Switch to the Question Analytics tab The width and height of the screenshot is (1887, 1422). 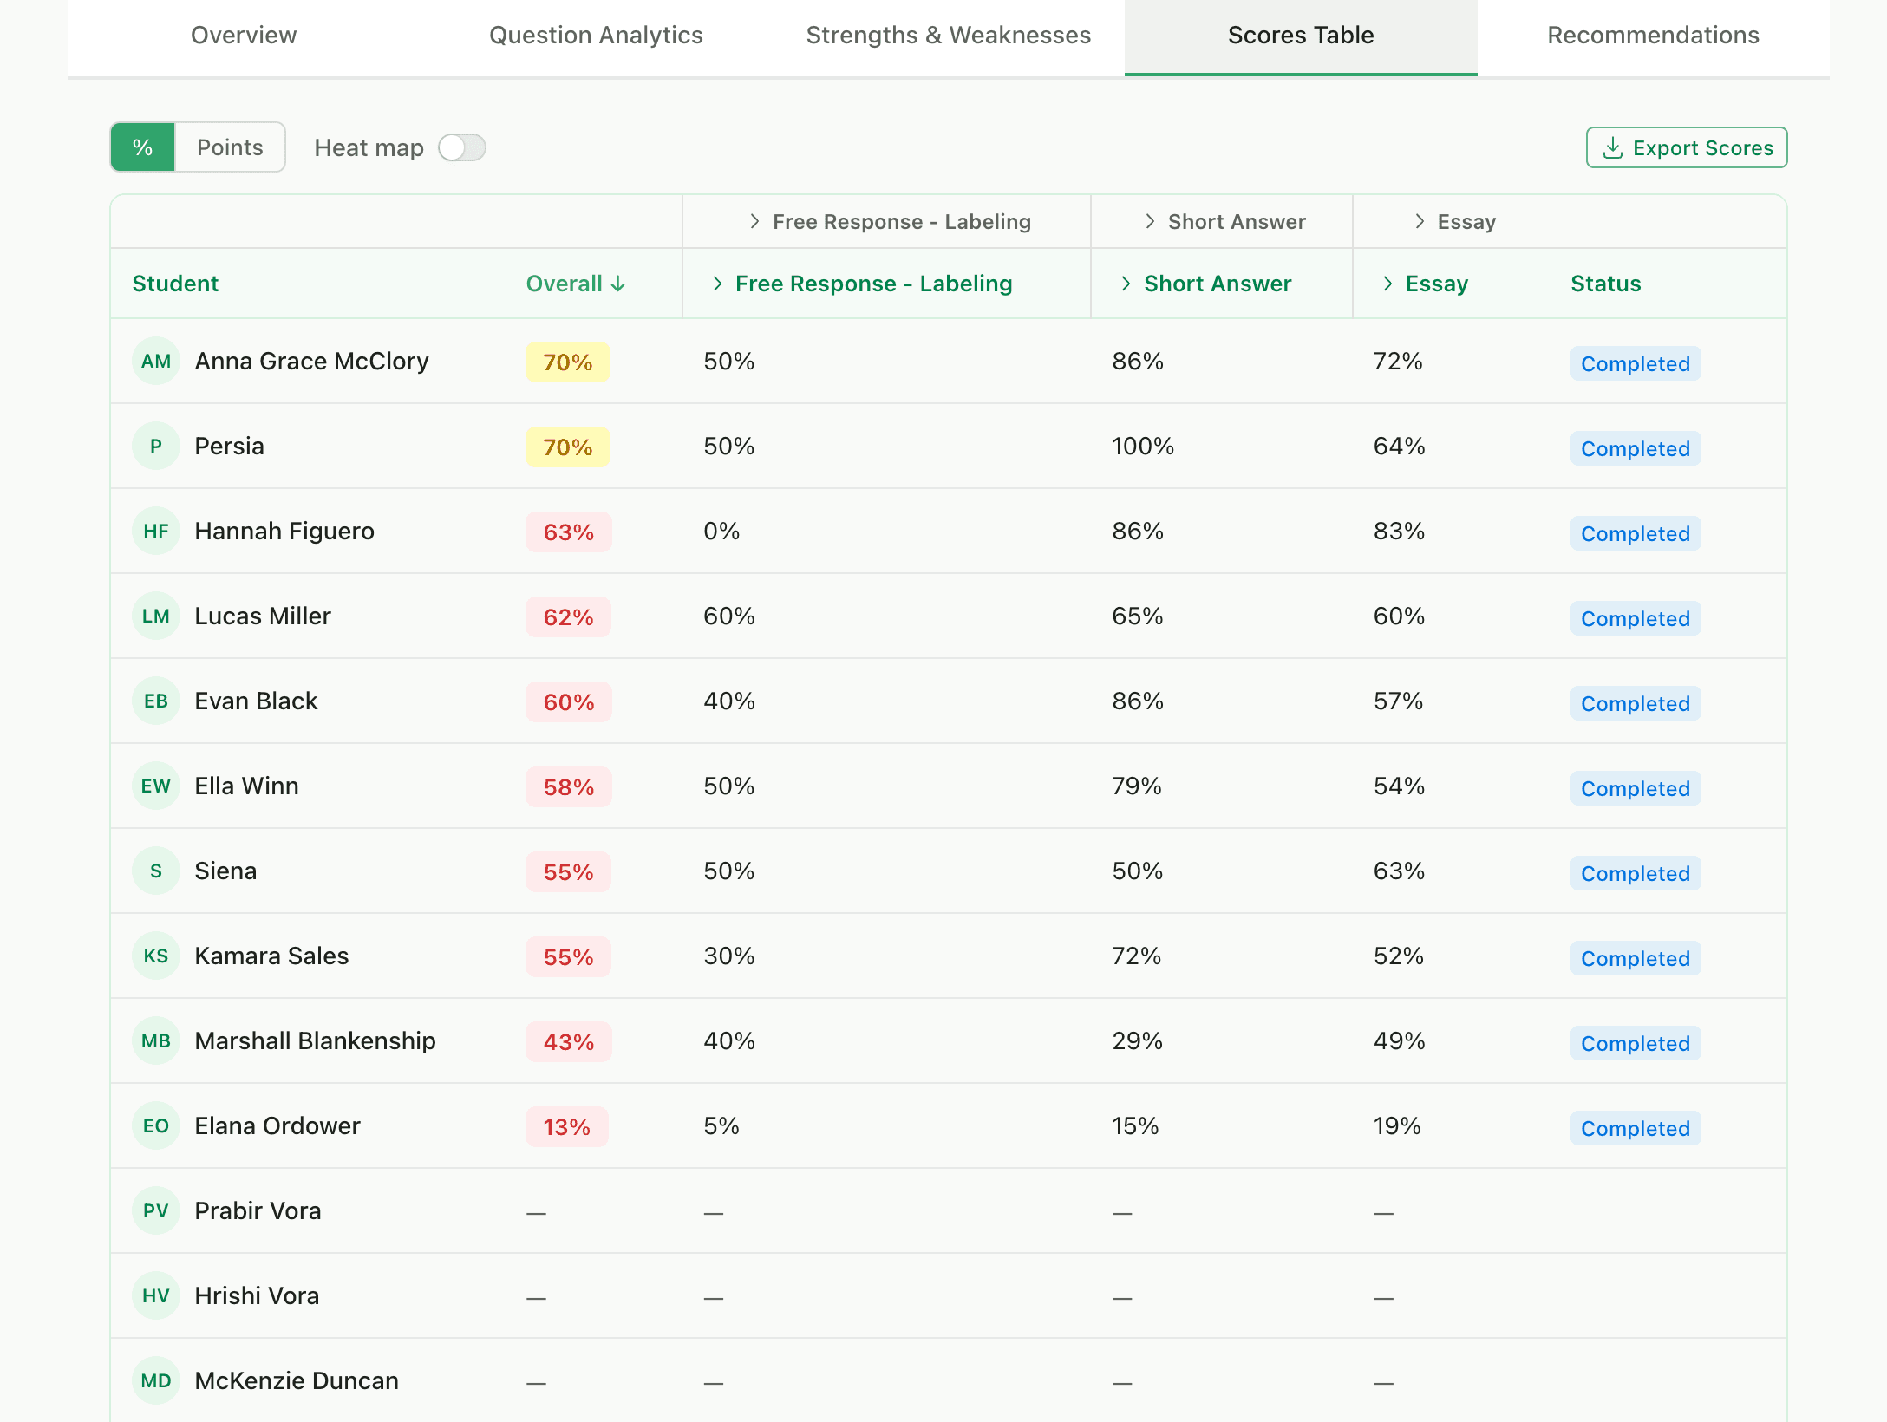tap(596, 36)
